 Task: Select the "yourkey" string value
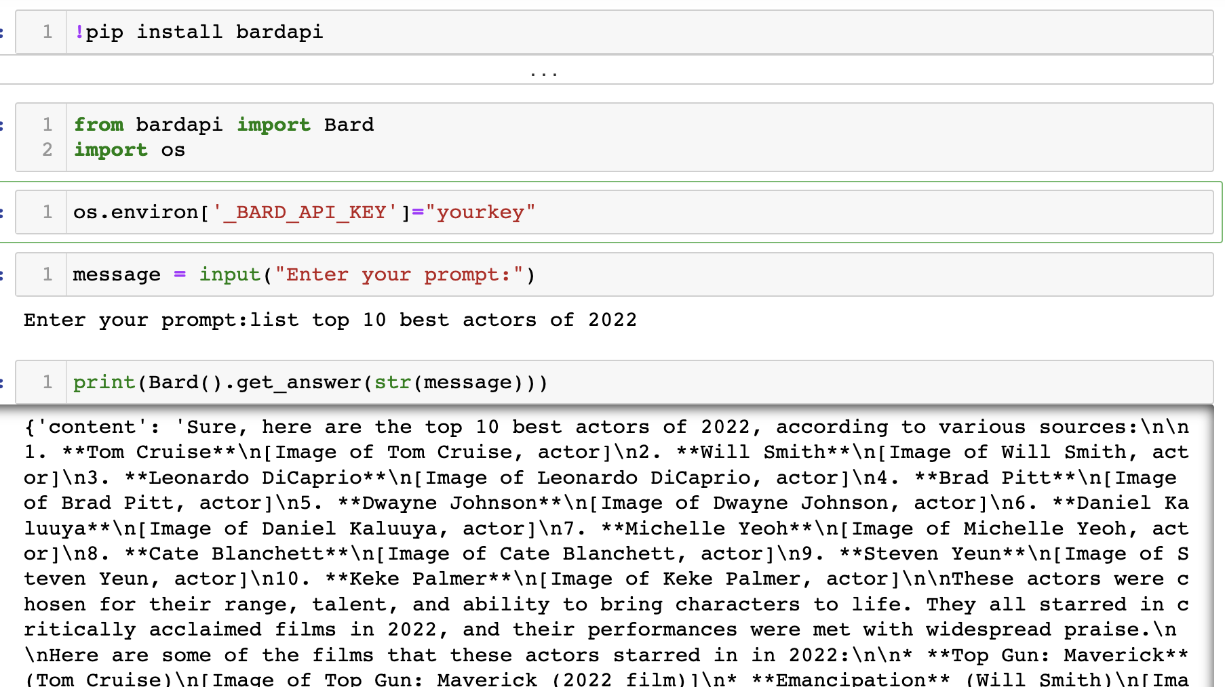[482, 211]
